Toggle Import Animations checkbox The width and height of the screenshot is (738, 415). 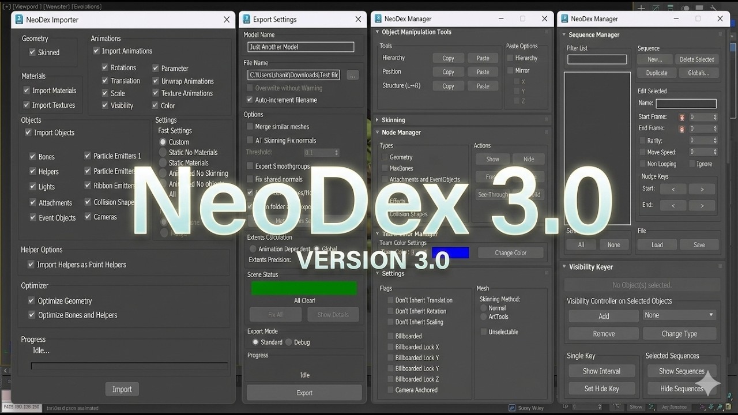96,51
